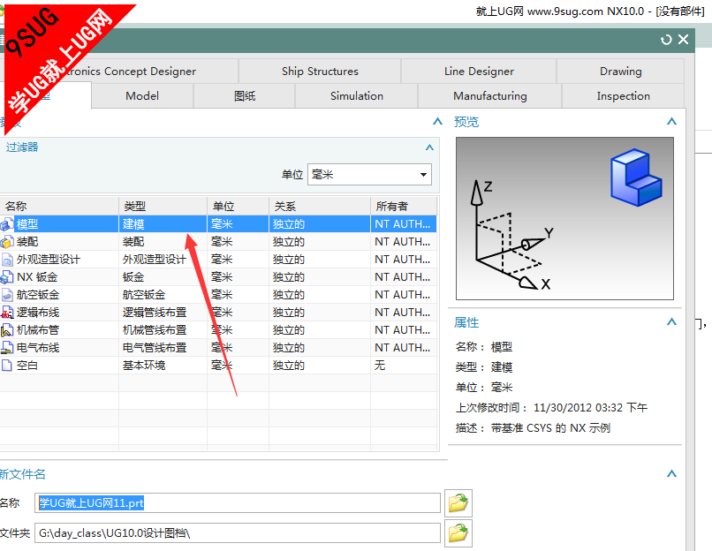Viewport: 712px width, 551px height.
Task: Select the 空白 row name
Action: (x=27, y=366)
